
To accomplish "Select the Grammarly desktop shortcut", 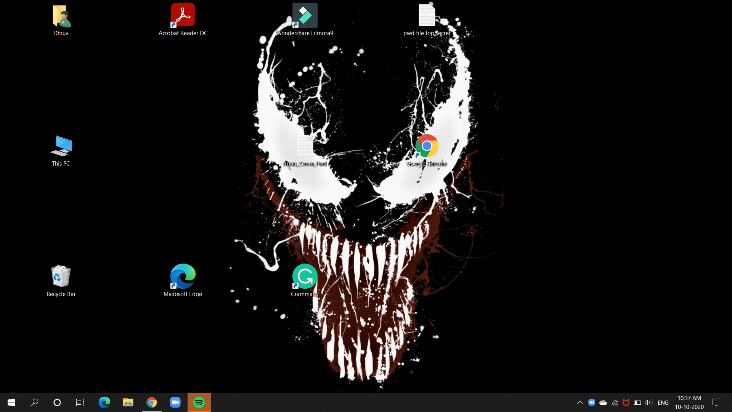I will pyautogui.click(x=305, y=276).
